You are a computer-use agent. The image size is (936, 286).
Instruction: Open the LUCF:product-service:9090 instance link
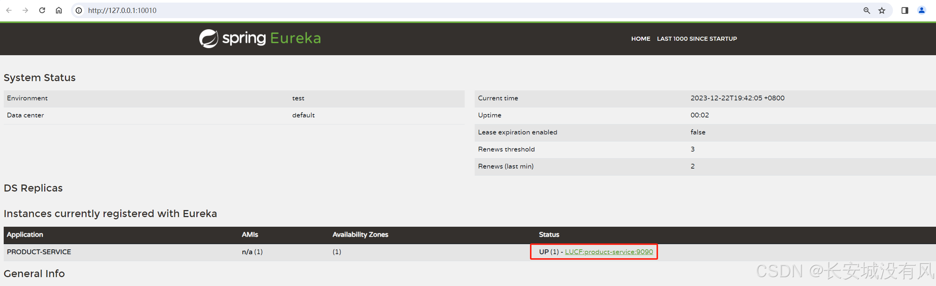[609, 252]
